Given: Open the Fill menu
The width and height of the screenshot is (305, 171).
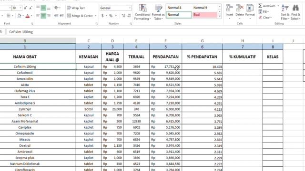Looking at the screenshot, I should click(x=264, y=12).
